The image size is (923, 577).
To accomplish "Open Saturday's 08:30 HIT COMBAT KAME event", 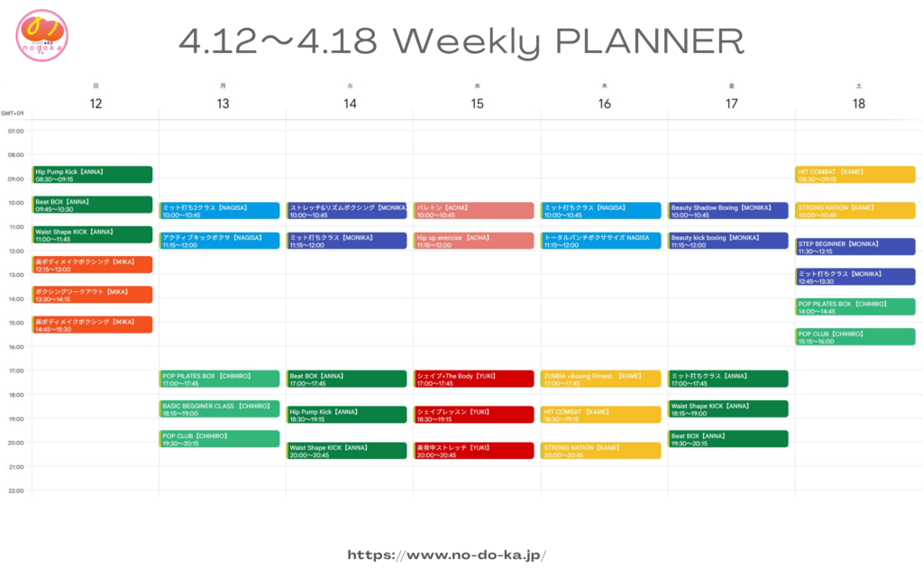I will click(855, 174).
